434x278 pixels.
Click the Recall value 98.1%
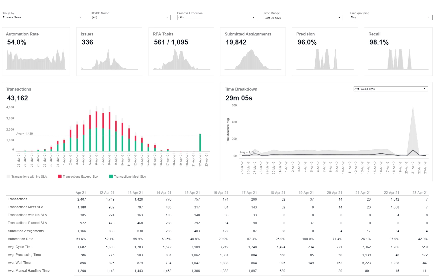pos(379,42)
